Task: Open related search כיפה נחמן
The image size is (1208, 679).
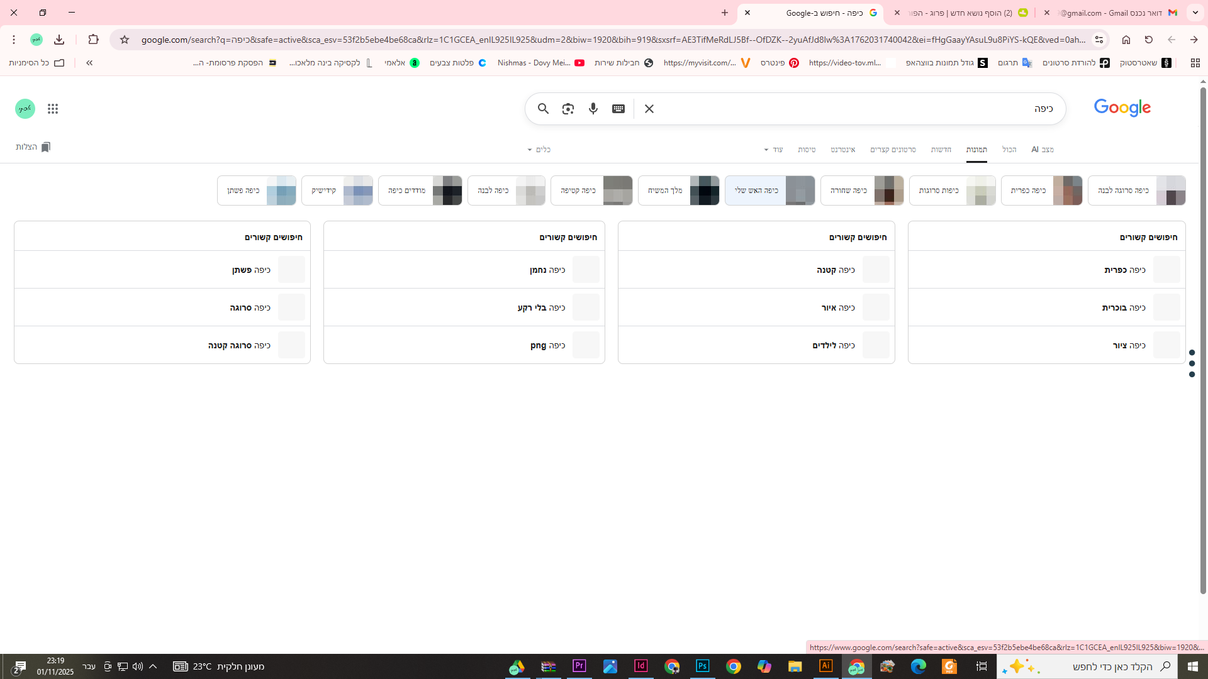Action: [547, 270]
